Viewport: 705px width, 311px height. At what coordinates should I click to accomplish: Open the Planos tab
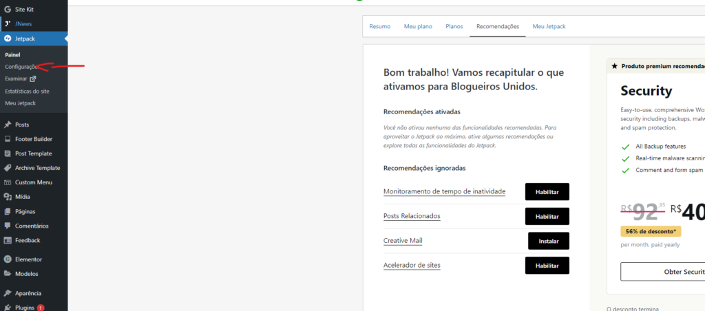tap(454, 27)
